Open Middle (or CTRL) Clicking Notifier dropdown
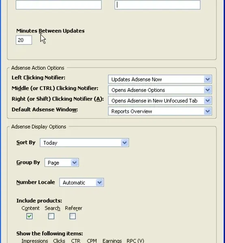The height and width of the screenshot is (243, 225). click(160, 90)
